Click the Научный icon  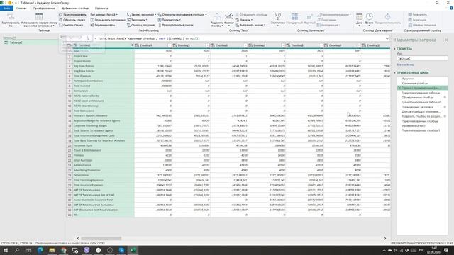click(x=309, y=16)
